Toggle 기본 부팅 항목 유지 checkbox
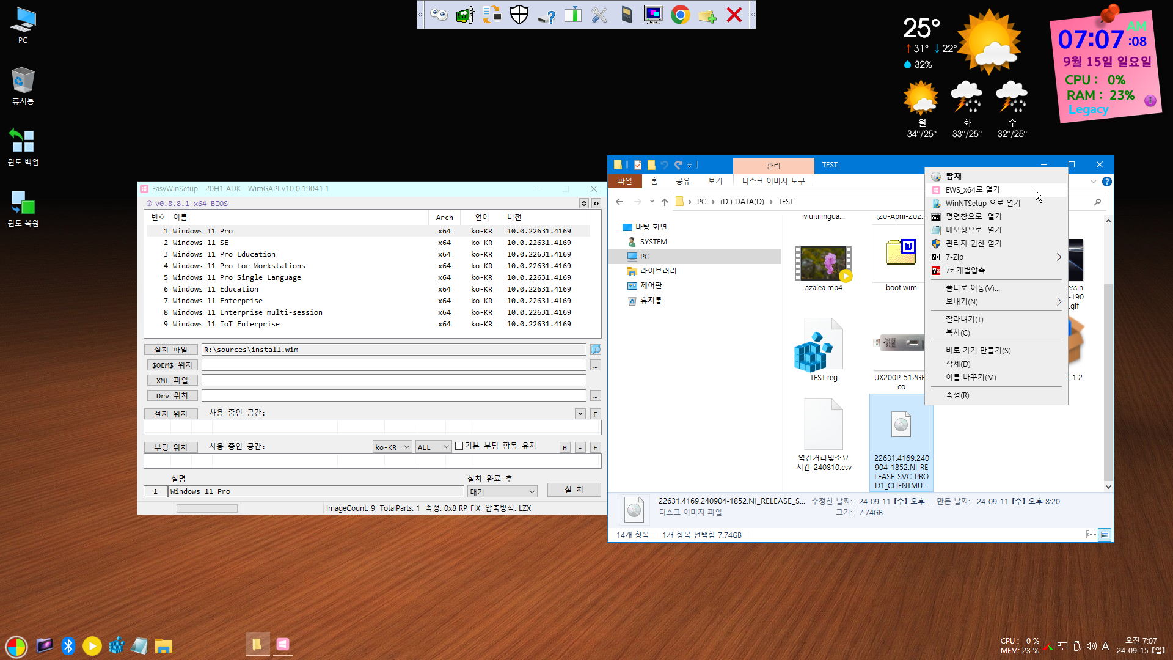Image resolution: width=1173 pixels, height=660 pixels. 459,446
